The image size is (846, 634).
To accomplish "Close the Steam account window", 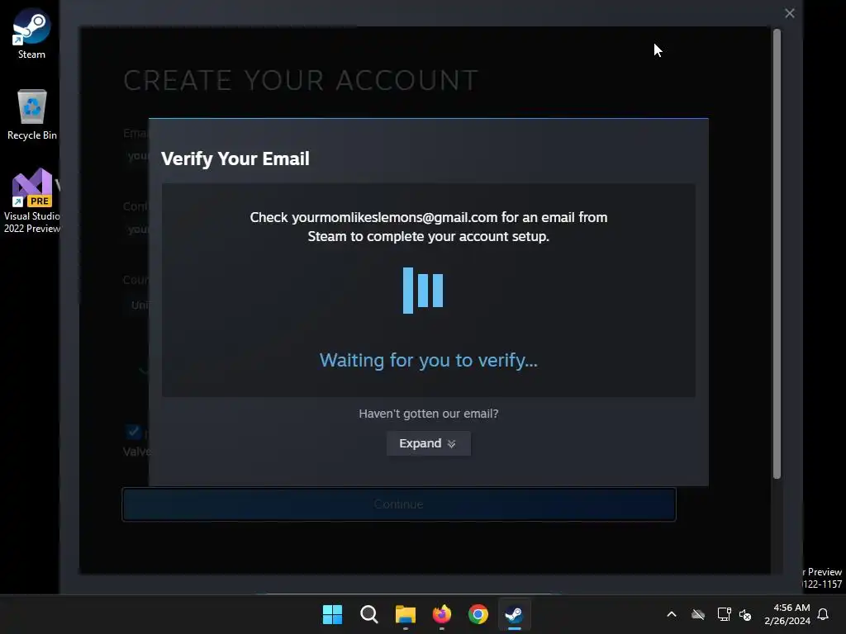I will pyautogui.click(x=789, y=13).
